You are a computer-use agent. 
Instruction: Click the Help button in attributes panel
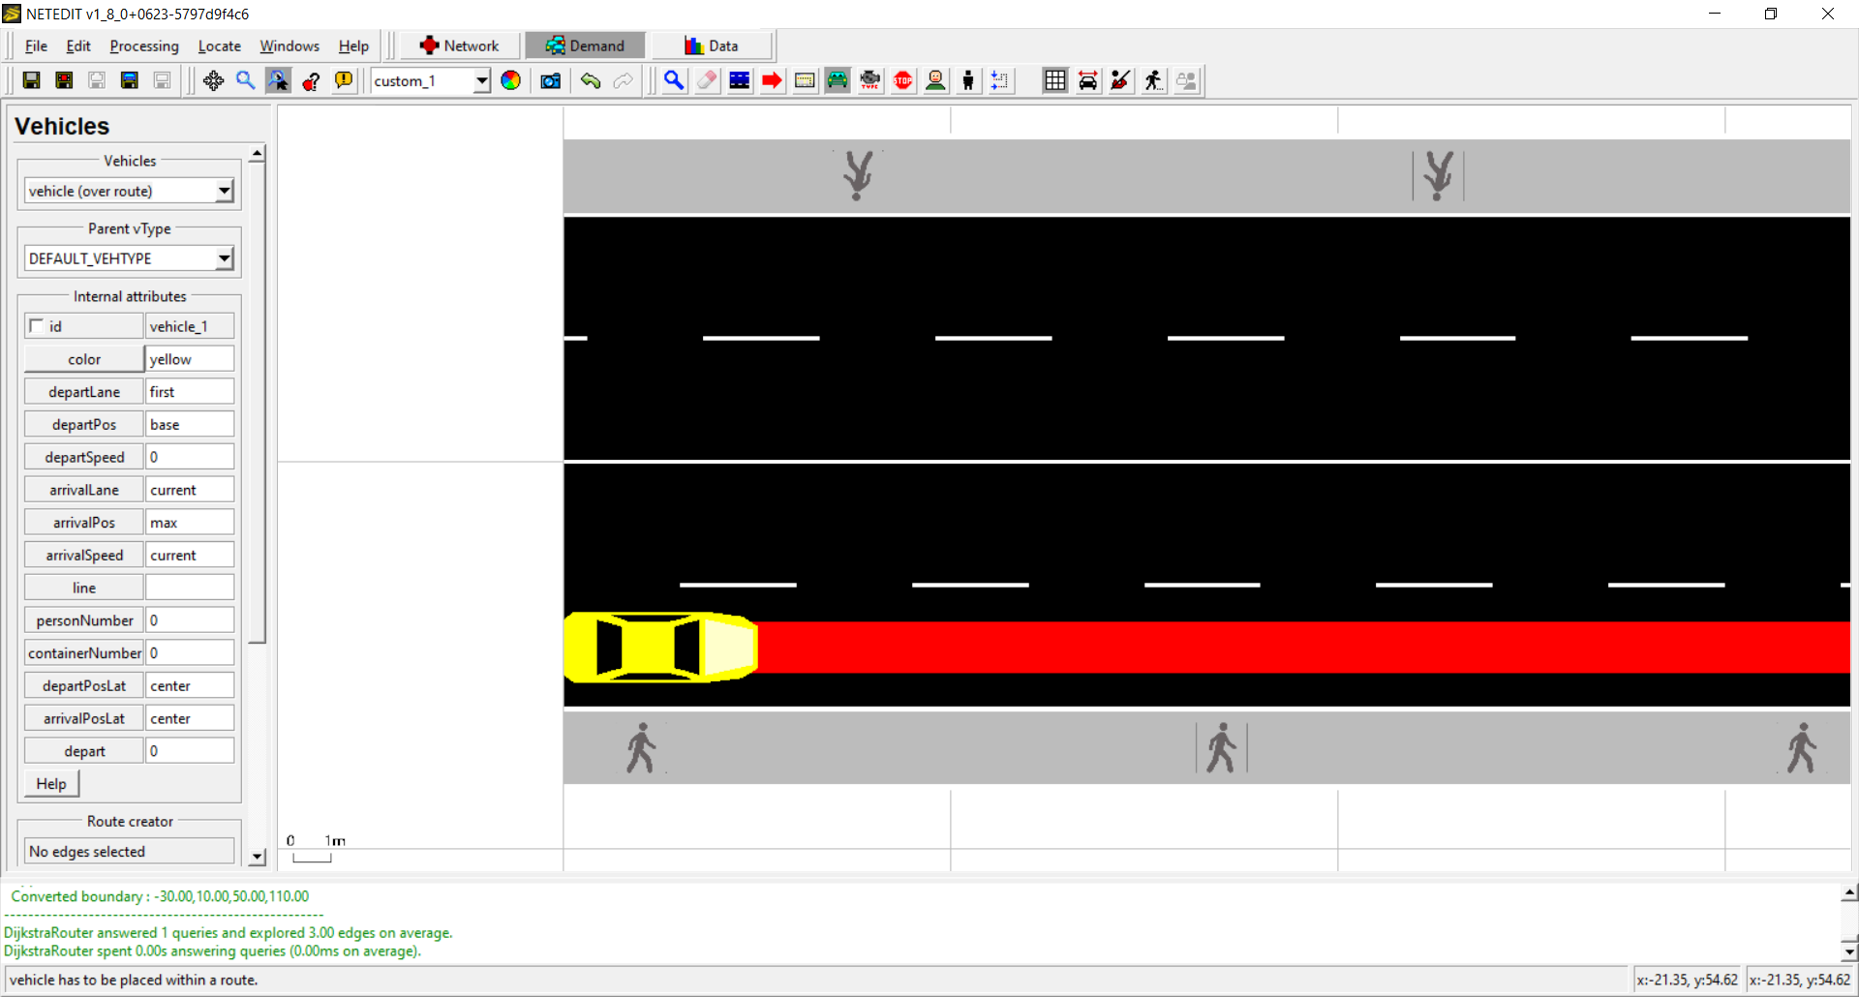point(51,784)
